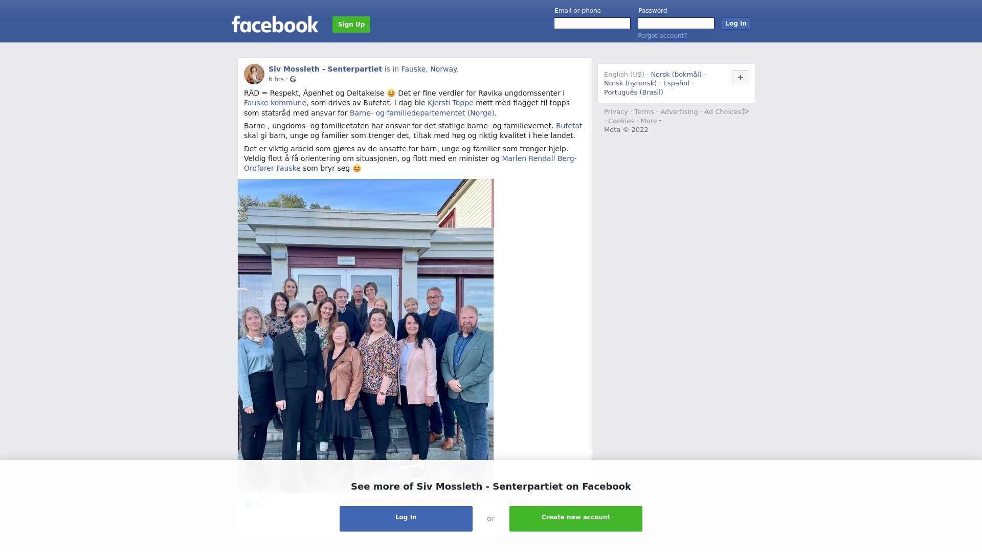The image size is (982, 552).
Task: Open Siv Mossleth's profile picture
Action: tap(254, 74)
